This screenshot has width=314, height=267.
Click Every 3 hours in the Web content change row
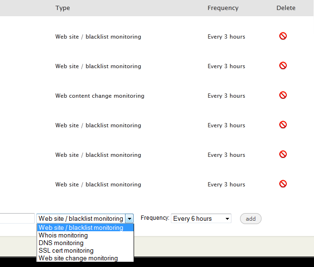226,96
